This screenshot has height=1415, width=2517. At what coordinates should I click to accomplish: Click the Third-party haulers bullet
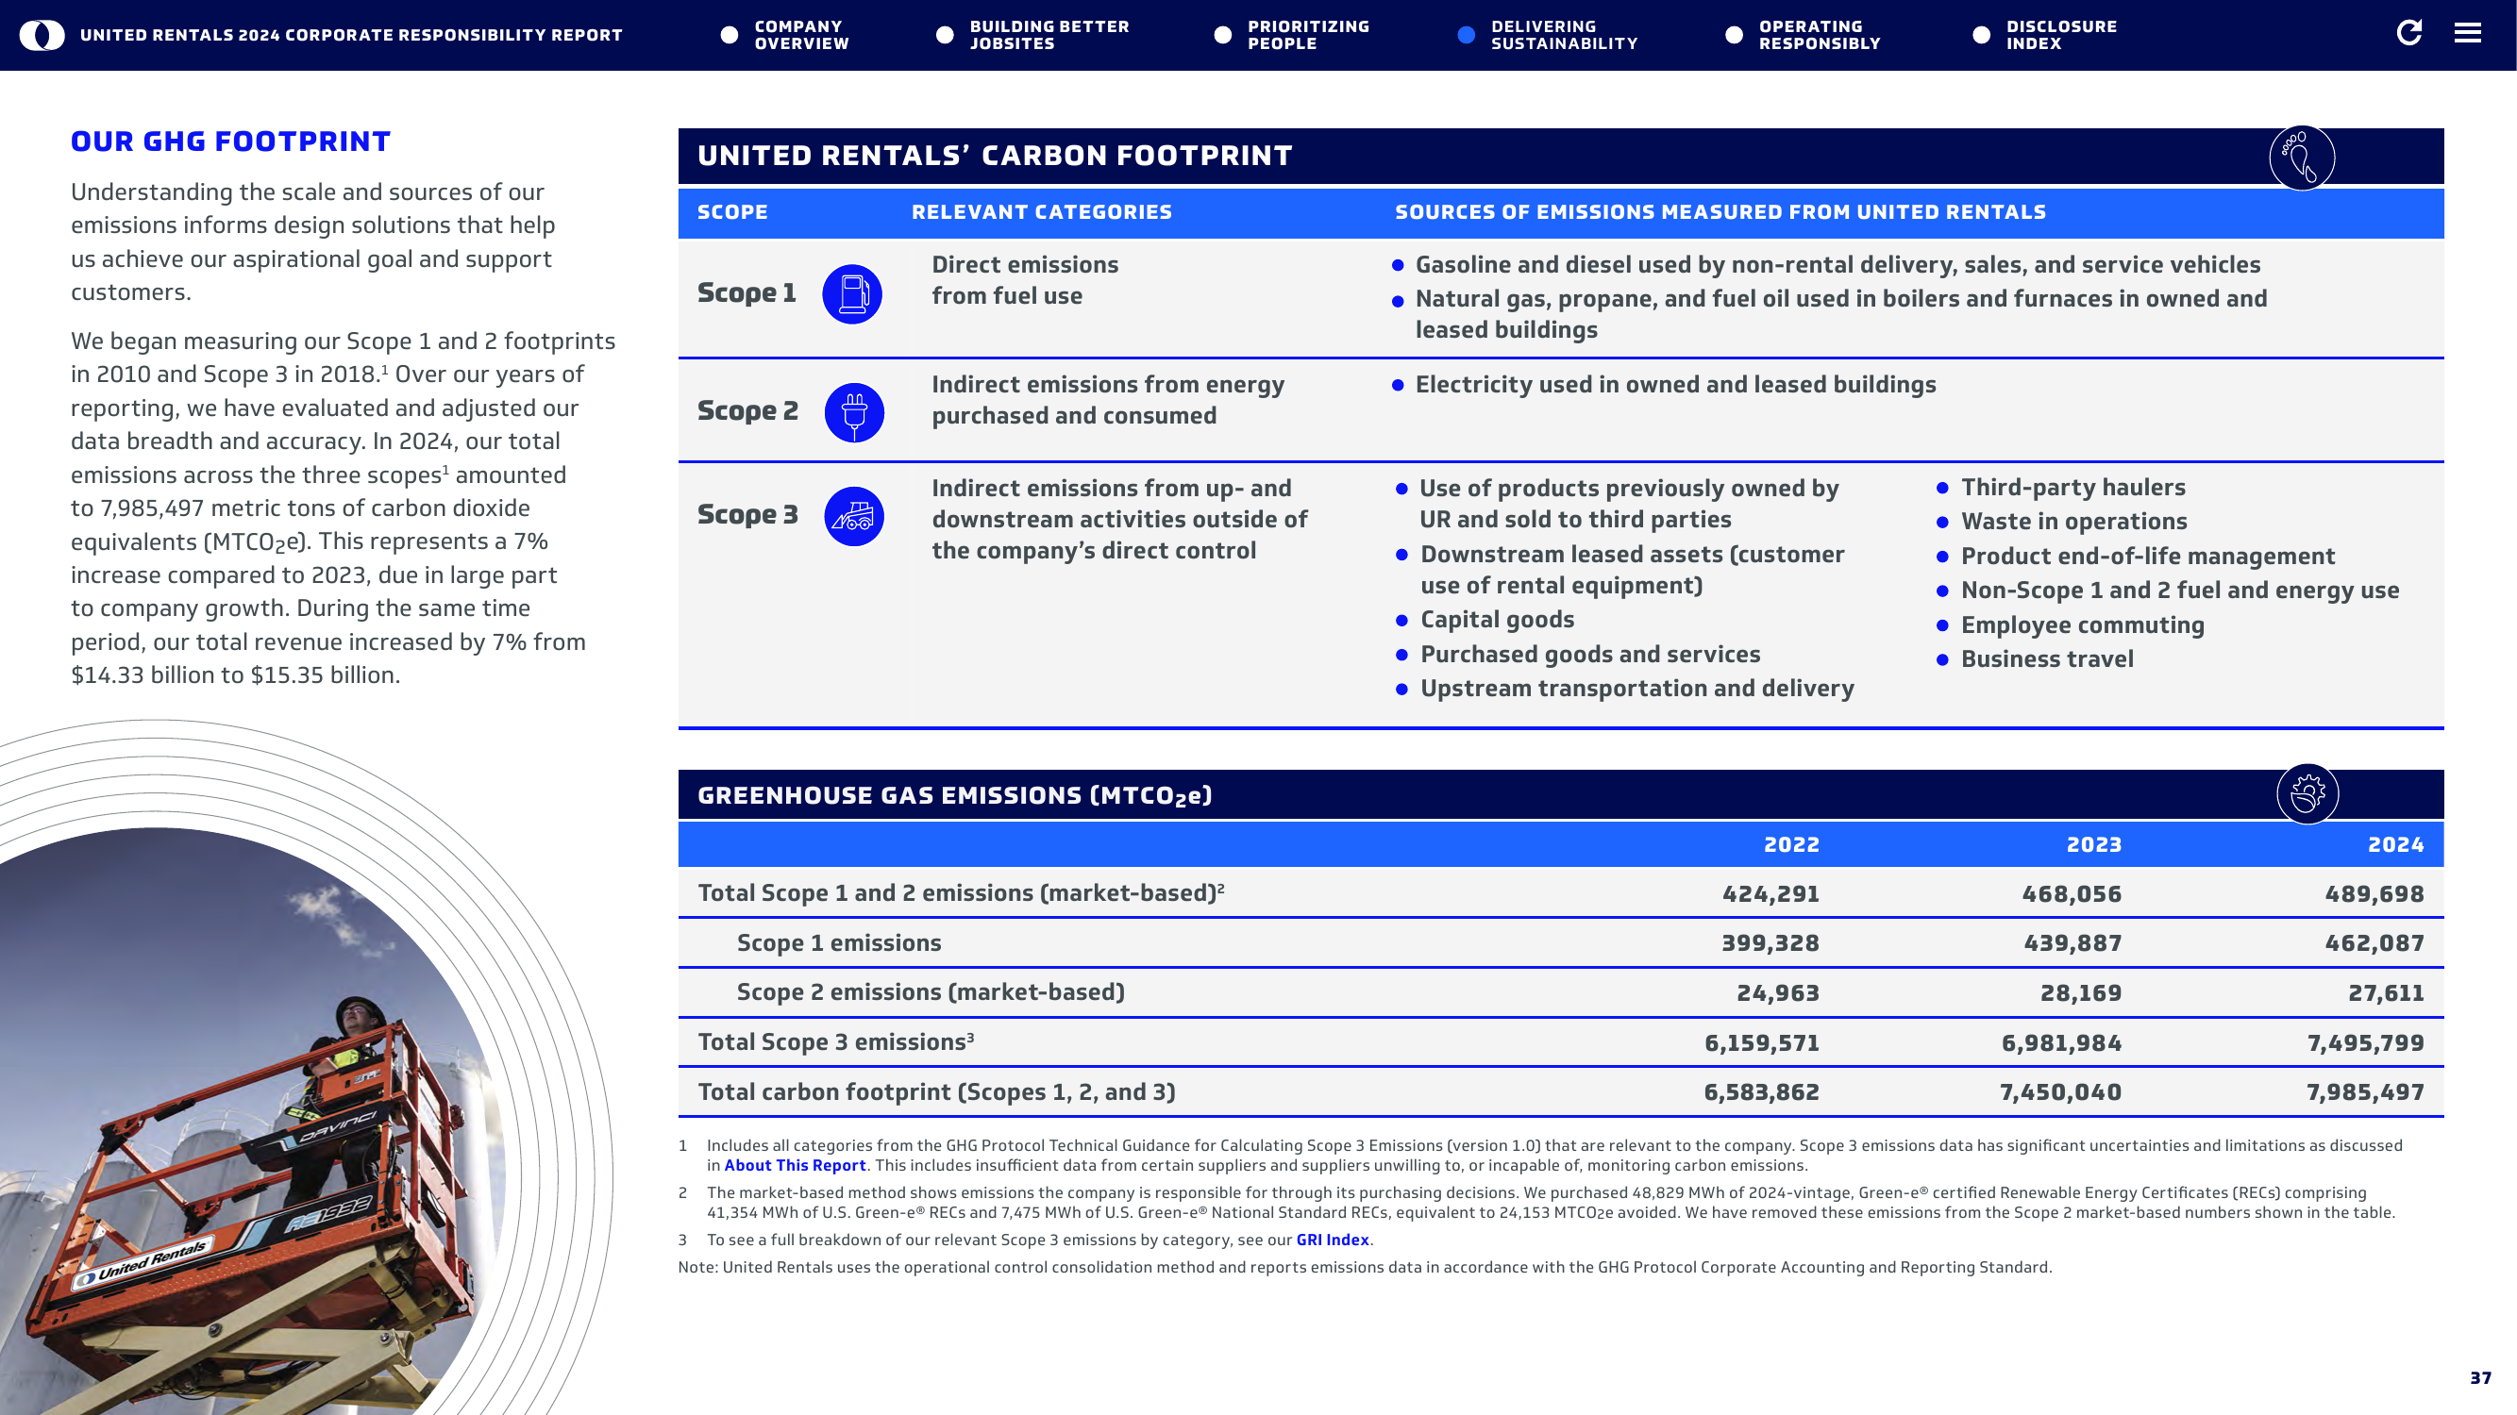(2072, 488)
